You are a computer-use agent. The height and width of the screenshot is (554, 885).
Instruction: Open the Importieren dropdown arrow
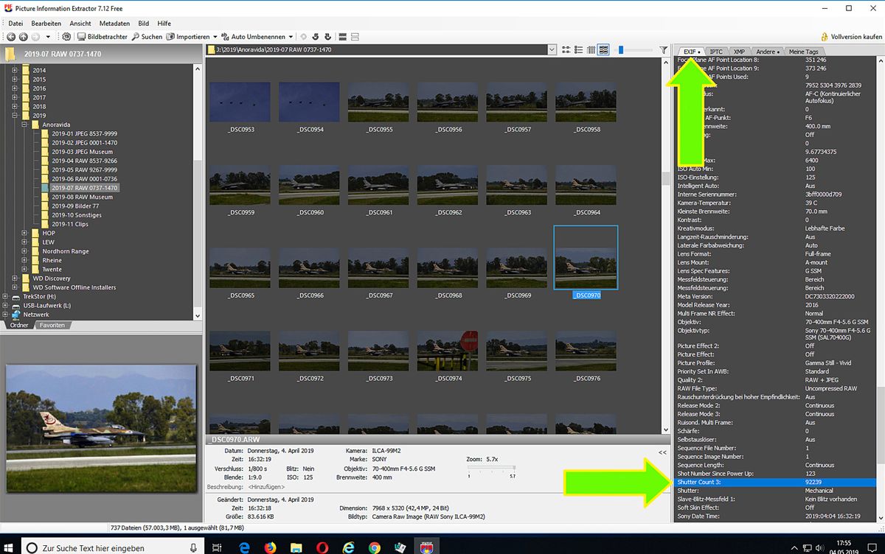tap(214, 36)
